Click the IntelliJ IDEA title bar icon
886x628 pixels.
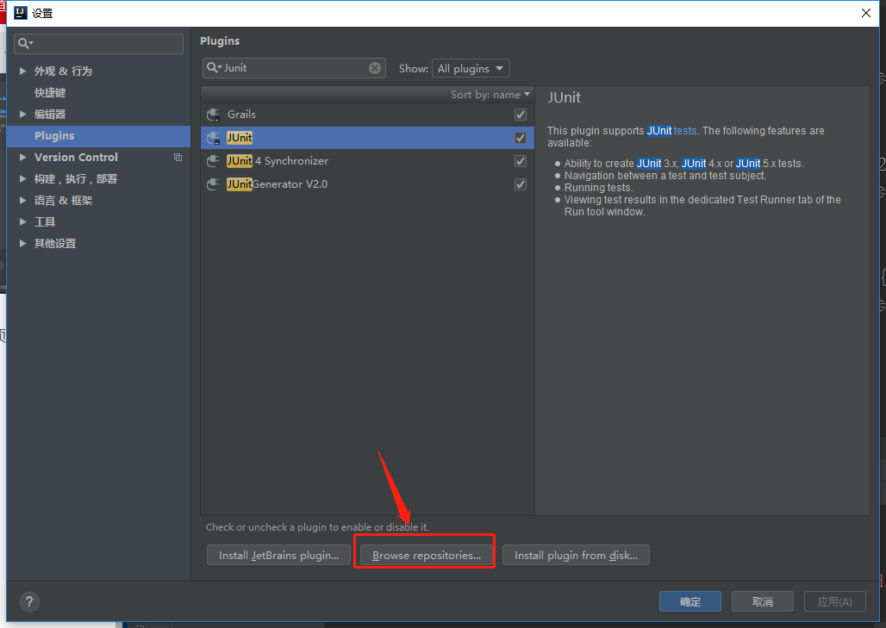[21, 12]
